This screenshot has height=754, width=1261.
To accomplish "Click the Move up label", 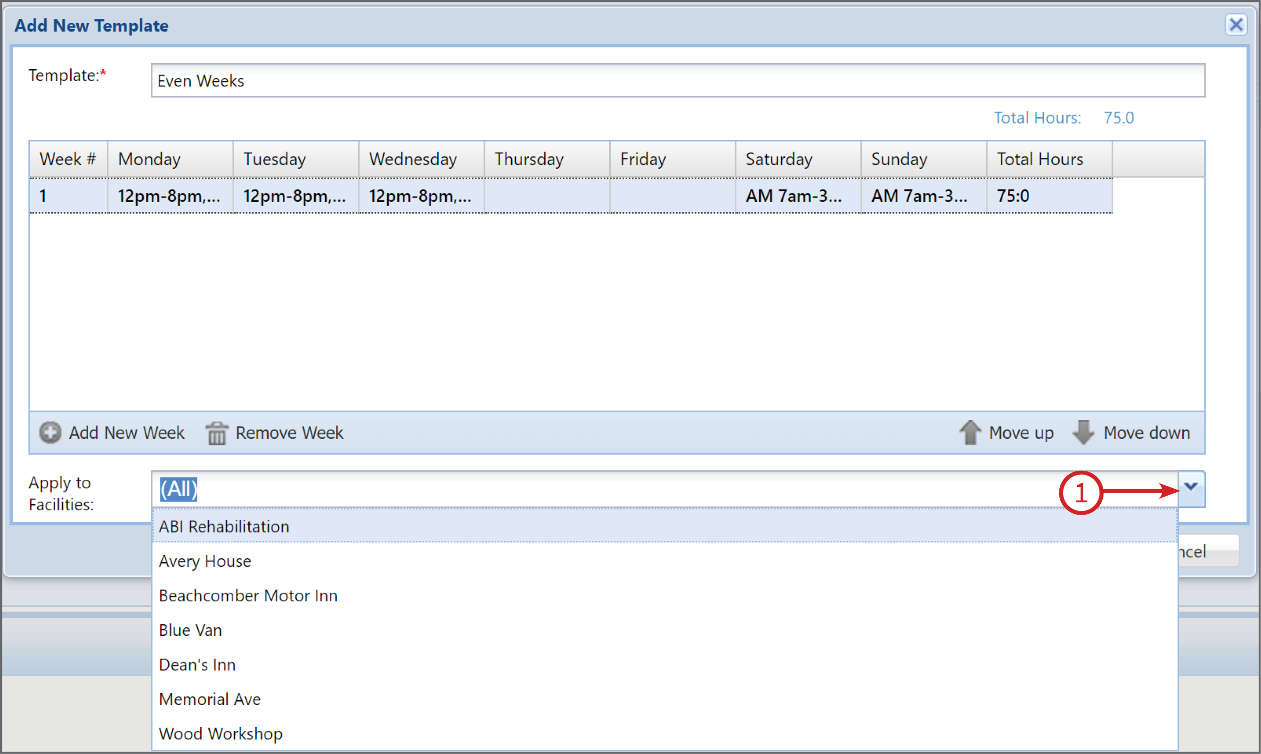I will click(1021, 433).
